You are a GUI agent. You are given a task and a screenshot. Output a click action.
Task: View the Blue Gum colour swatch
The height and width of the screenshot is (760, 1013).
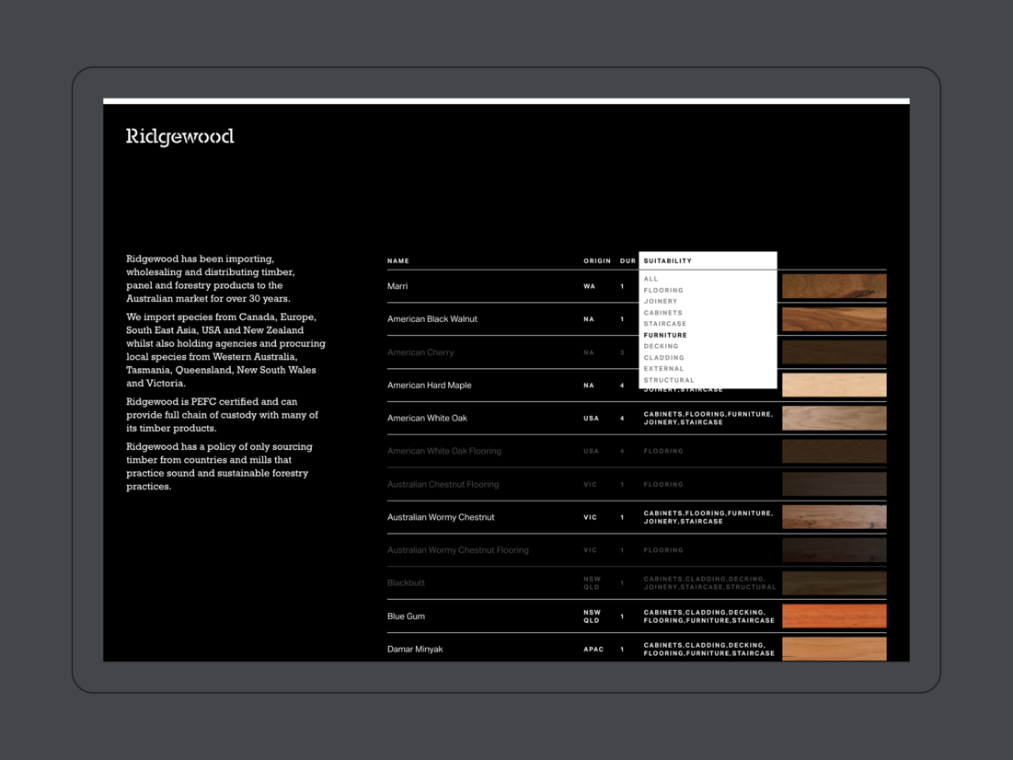[x=834, y=616]
